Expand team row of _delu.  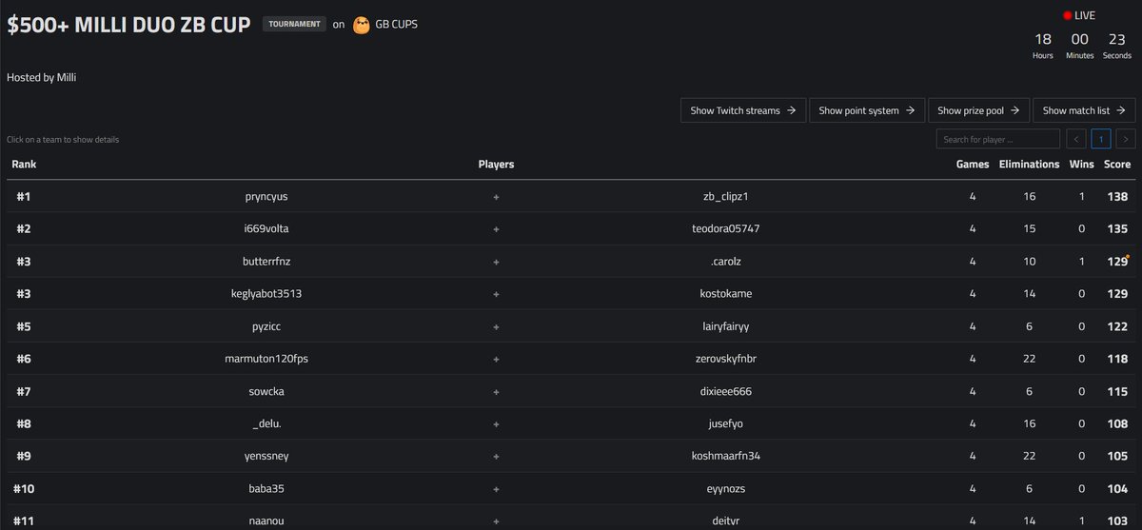click(x=571, y=422)
